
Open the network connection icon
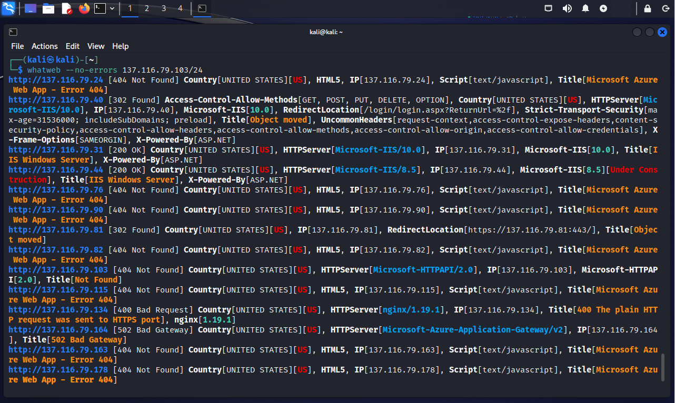(x=548, y=8)
